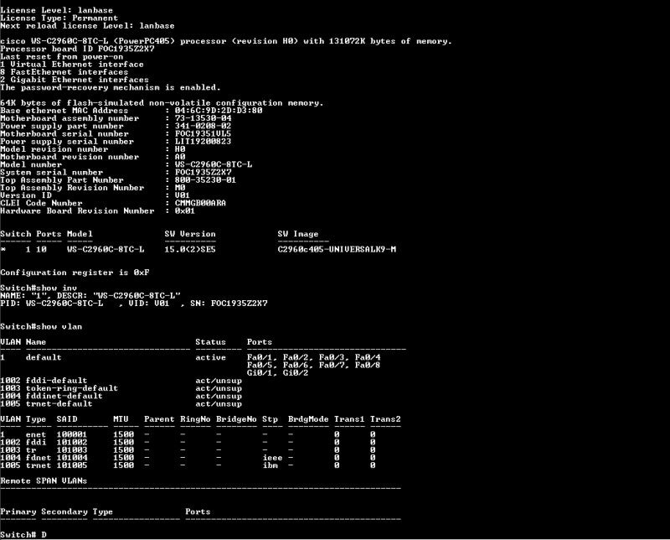Click the 'Processor board ID FOC1935Z2X7' line
Viewport: 670px width, 540px height.
point(77,49)
